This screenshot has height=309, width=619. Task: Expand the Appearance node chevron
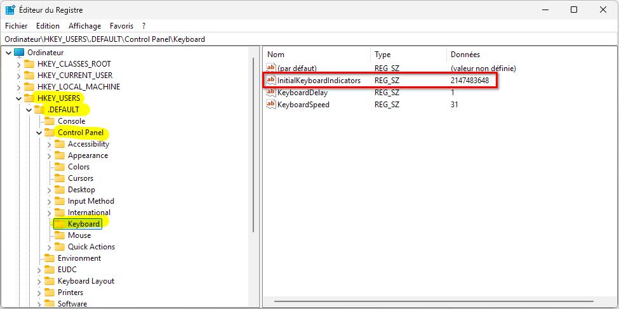click(x=49, y=156)
